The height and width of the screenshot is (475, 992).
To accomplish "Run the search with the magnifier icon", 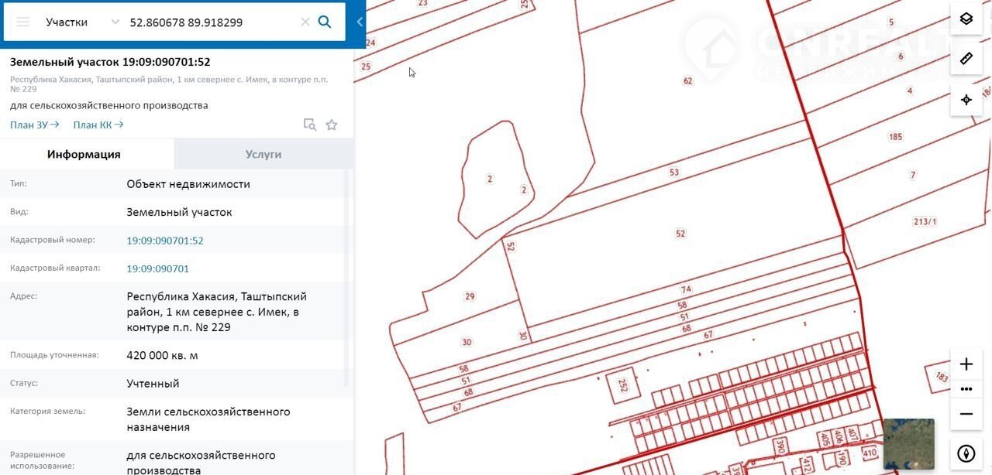I will point(325,22).
